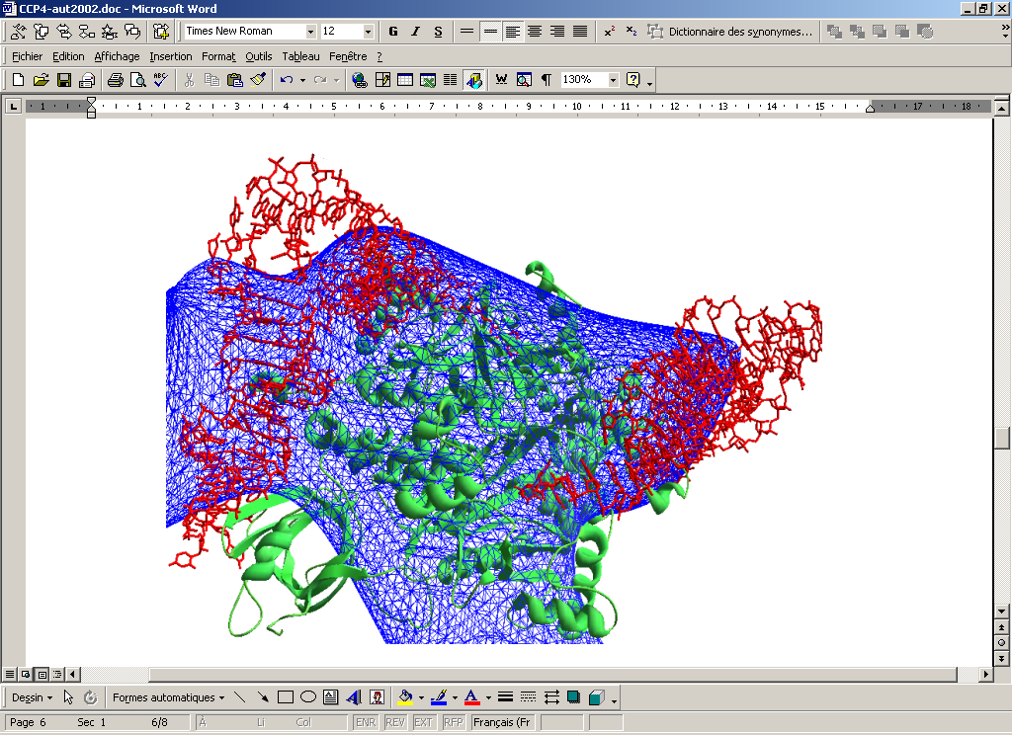Toggle Bold formatting (G button)
The height and width of the screenshot is (735, 1012).
click(393, 32)
